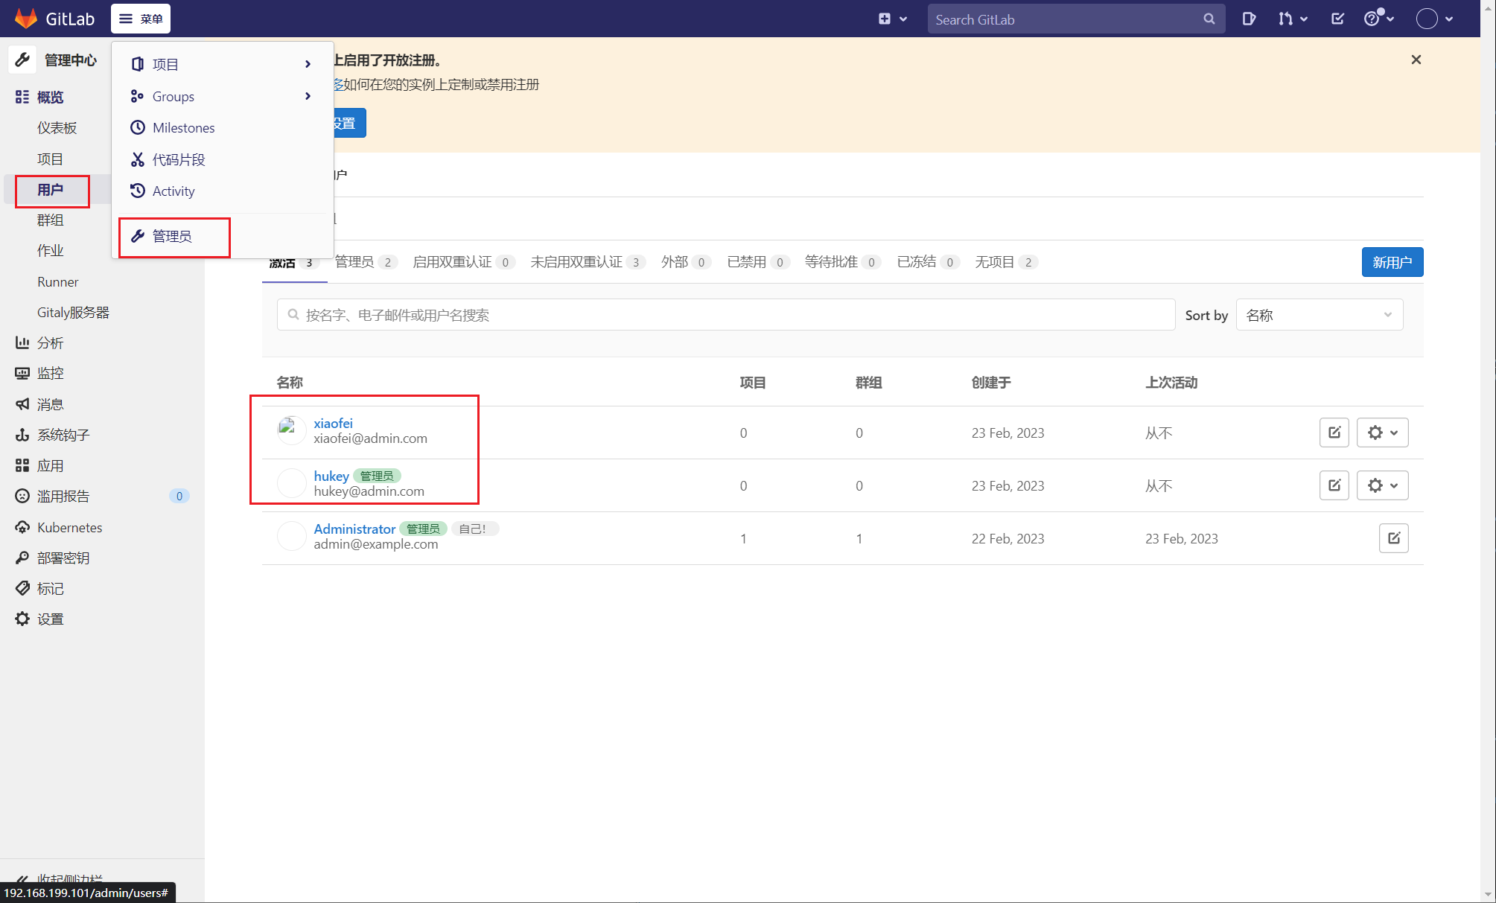Image resolution: width=1496 pixels, height=903 pixels.
Task: Click the 消息 megaphone icon
Action: click(22, 404)
